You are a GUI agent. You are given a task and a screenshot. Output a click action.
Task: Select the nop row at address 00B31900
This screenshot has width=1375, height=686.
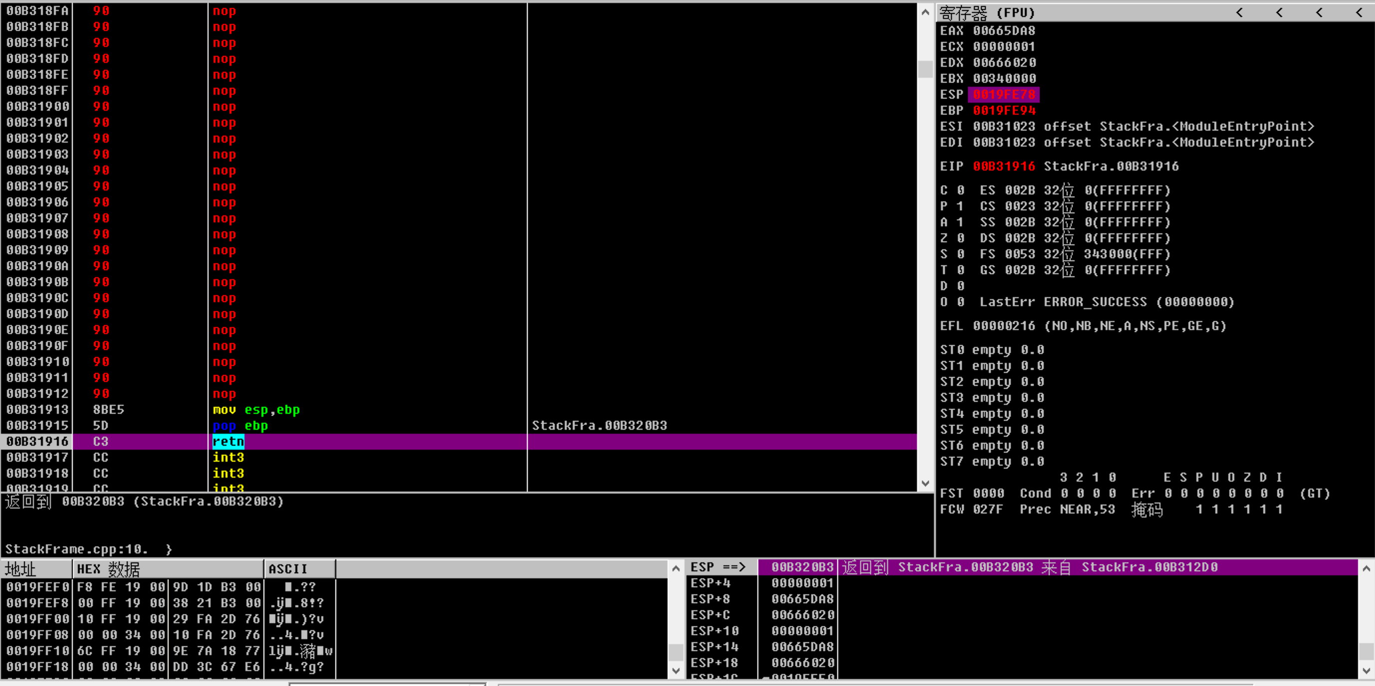coord(459,107)
